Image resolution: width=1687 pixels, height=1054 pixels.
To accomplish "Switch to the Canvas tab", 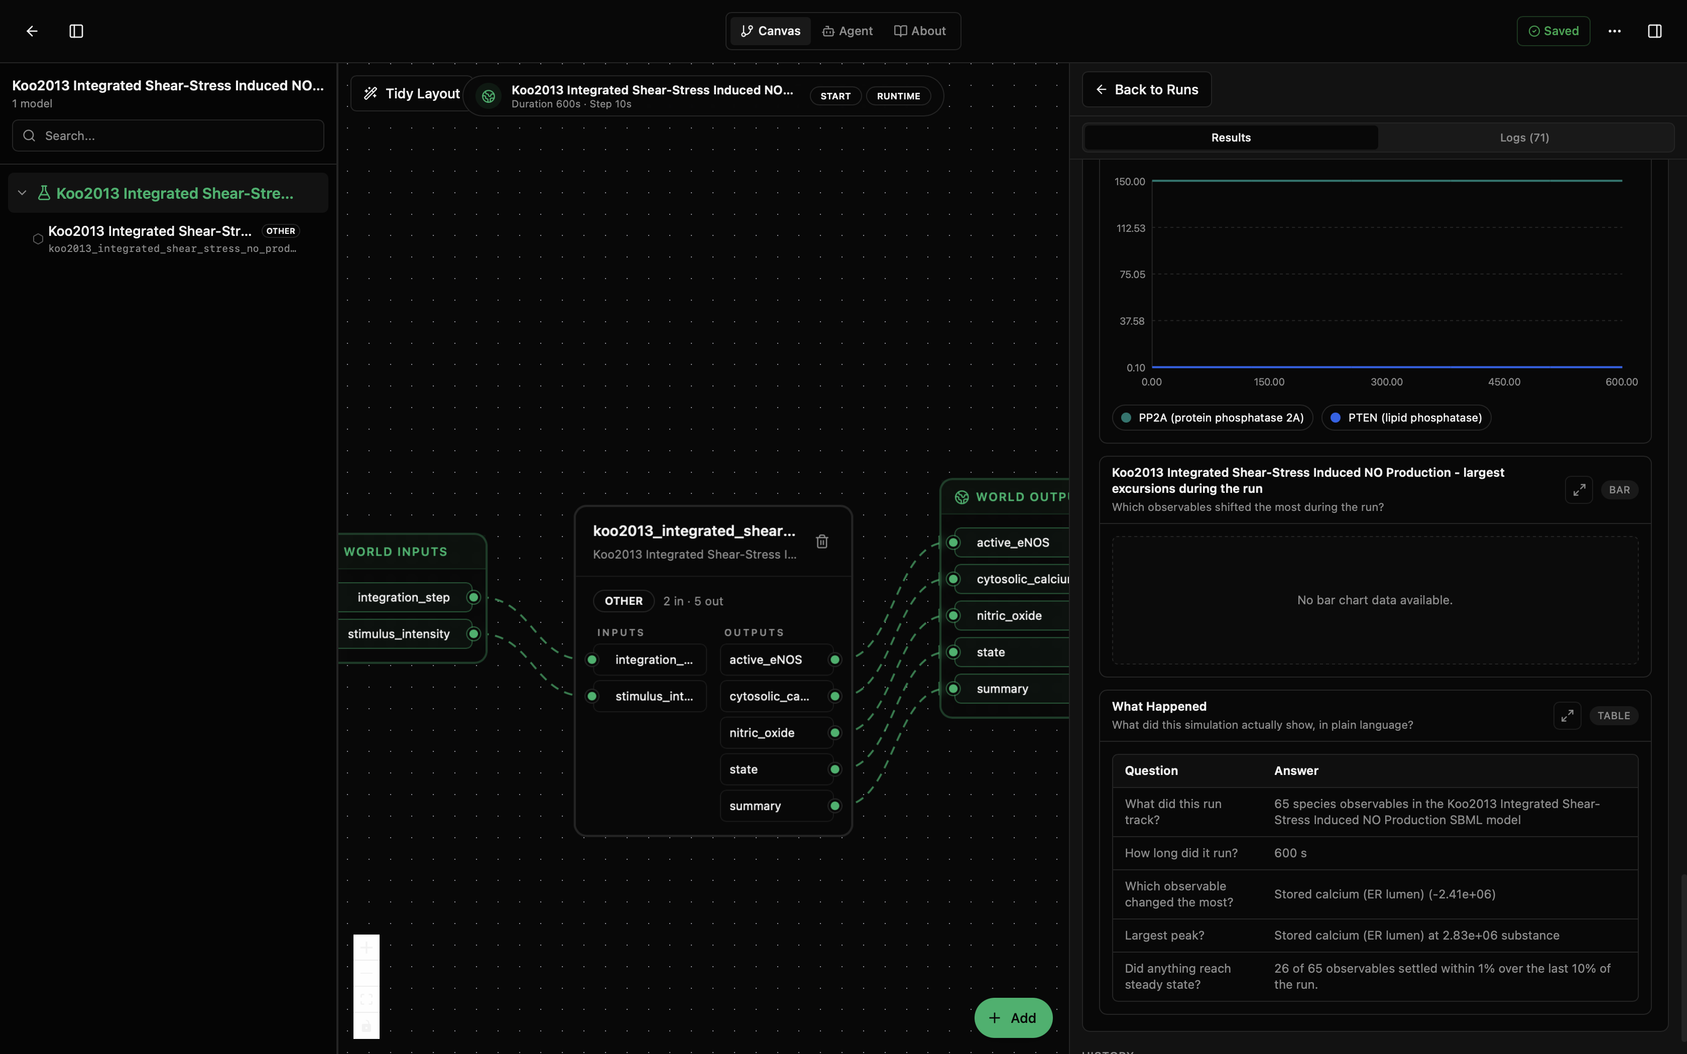I will pyautogui.click(x=770, y=31).
